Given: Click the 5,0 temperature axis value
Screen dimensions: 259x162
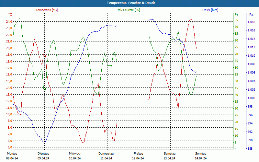Looking at the screenshot, I should [x=10, y=147].
